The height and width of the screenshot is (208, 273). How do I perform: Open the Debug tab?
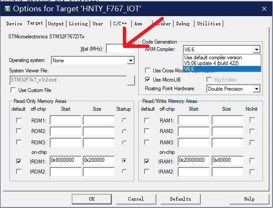[183, 24]
